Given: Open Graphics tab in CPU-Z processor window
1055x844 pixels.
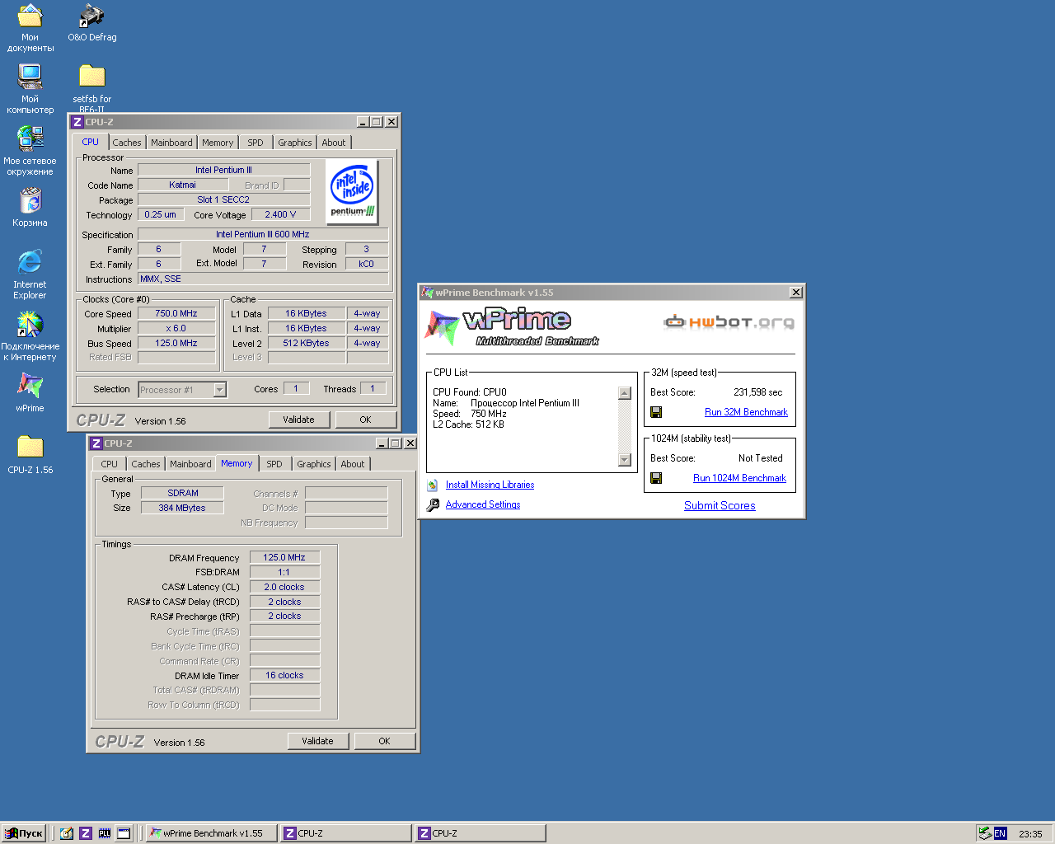Looking at the screenshot, I should (295, 143).
